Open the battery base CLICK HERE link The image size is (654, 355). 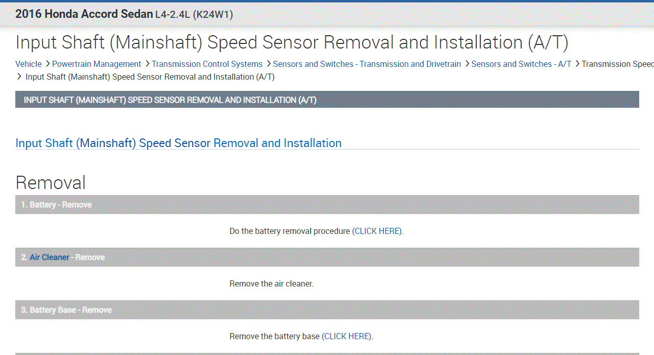coord(346,336)
